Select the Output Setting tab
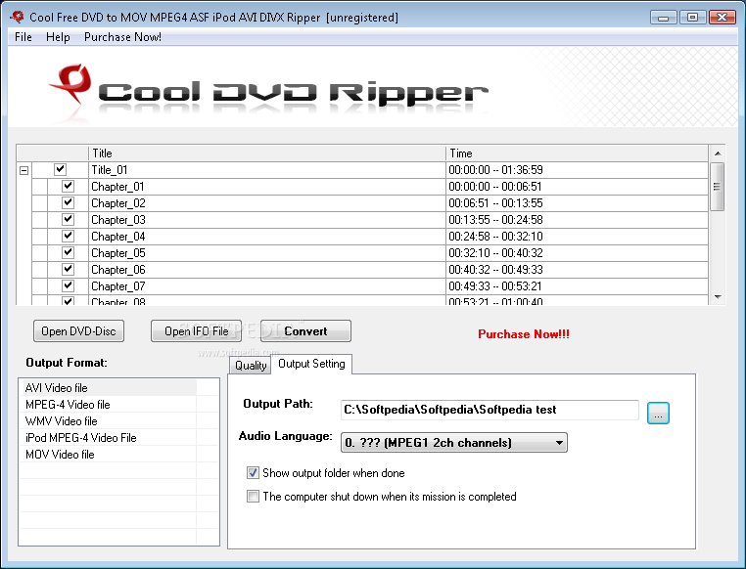Viewport: 746px width, 569px height. [x=311, y=364]
